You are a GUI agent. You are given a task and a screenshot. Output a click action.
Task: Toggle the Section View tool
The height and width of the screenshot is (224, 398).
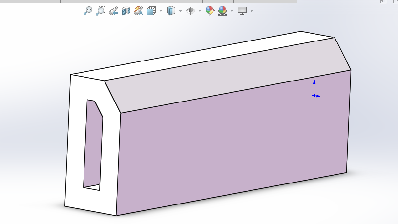tap(126, 10)
